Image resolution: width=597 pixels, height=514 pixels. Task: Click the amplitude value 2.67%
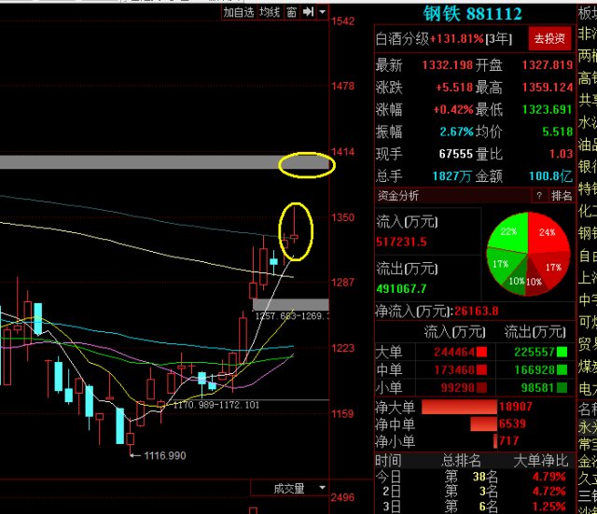click(x=457, y=132)
